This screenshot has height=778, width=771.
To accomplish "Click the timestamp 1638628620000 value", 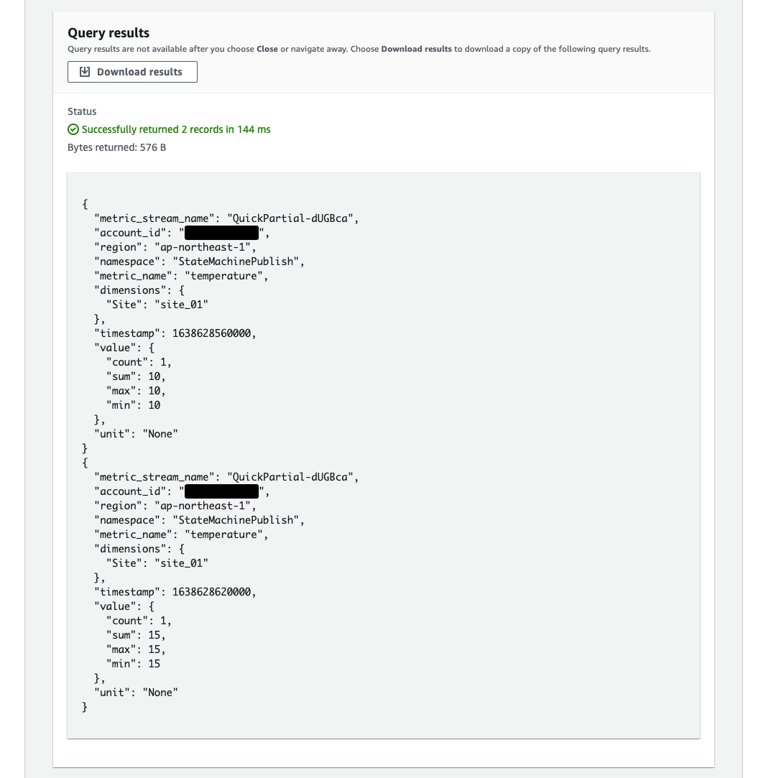I will point(211,592).
